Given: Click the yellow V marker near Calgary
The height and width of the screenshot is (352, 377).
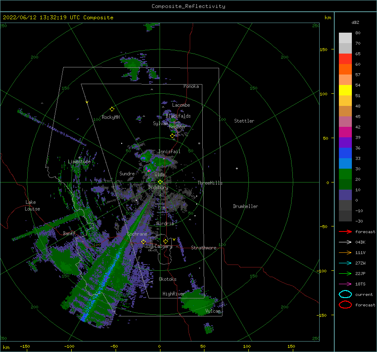Looking at the screenshot, I should click(x=174, y=239).
